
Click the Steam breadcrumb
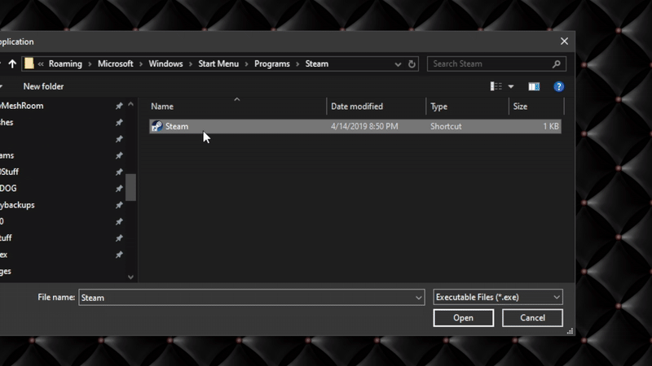[316, 64]
